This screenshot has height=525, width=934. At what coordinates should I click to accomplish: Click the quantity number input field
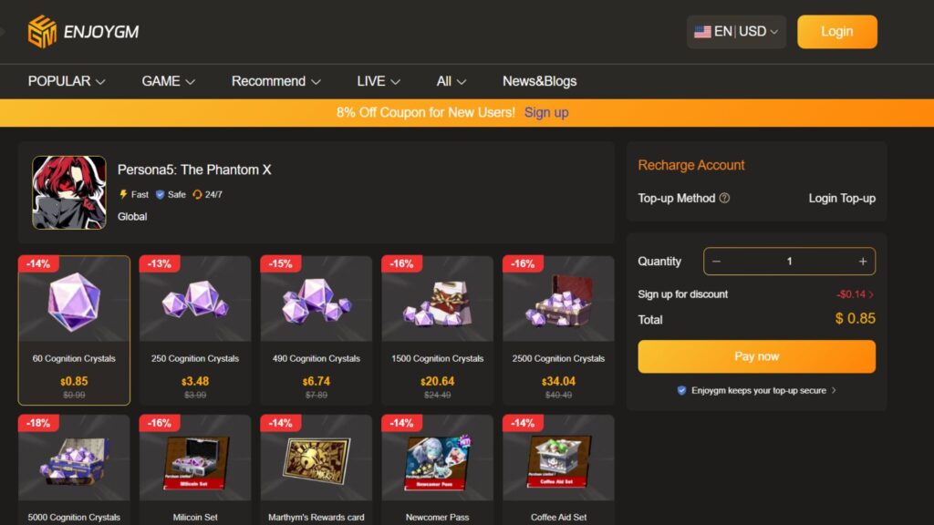coord(789,262)
